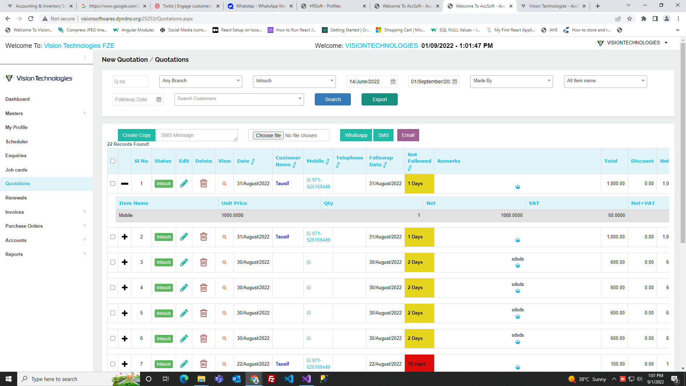View quotation 1 with the magnifier icon

pos(224,183)
